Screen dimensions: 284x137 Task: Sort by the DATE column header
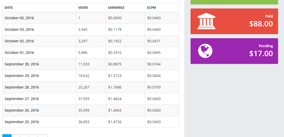(9, 8)
